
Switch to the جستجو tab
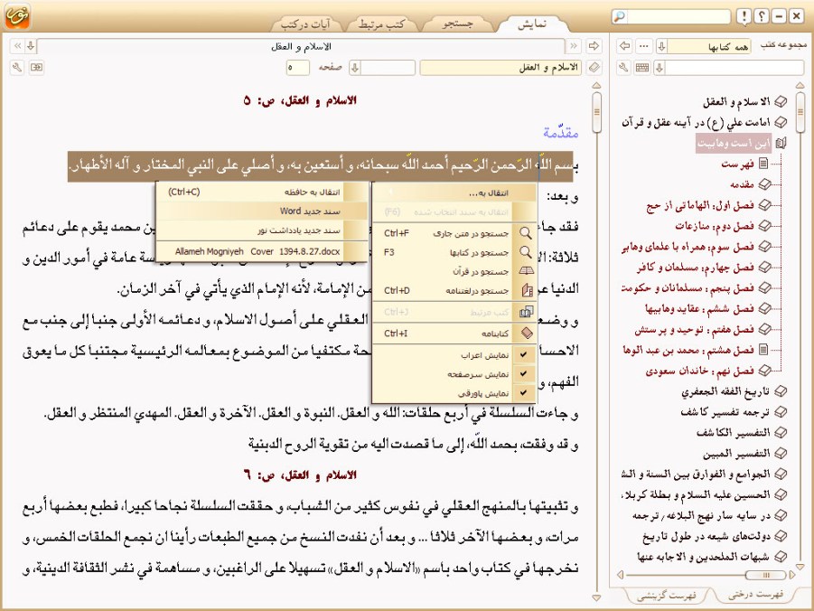pyautogui.click(x=457, y=23)
